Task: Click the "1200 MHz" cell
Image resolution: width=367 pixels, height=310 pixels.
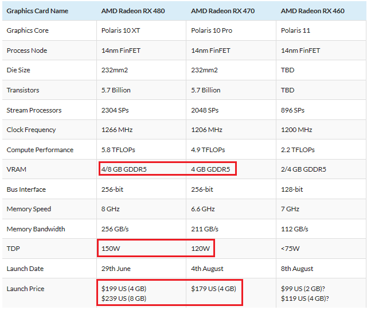Action: click(296, 130)
